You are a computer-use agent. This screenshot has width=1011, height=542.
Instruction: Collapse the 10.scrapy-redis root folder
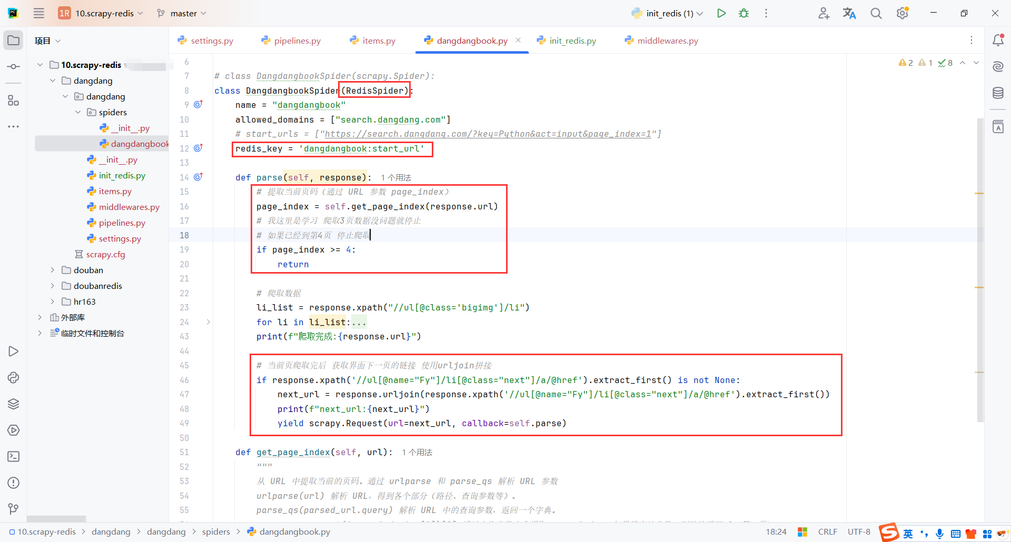(40, 65)
